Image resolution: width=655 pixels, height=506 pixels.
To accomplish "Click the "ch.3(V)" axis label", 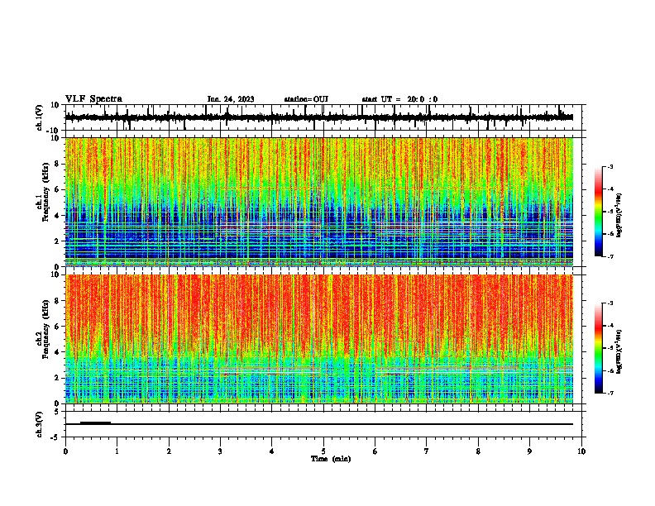I will [39, 424].
